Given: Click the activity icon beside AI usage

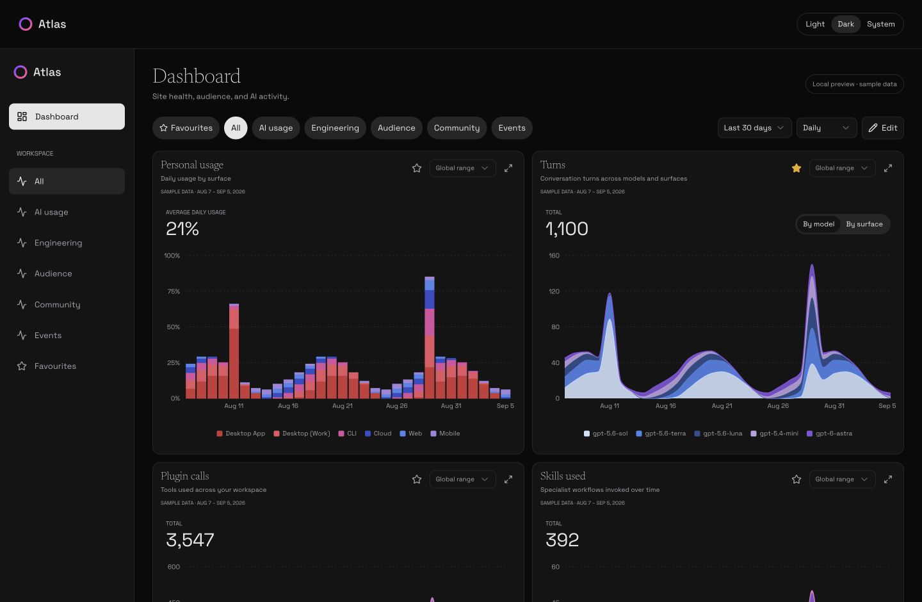Looking at the screenshot, I should 22,212.
